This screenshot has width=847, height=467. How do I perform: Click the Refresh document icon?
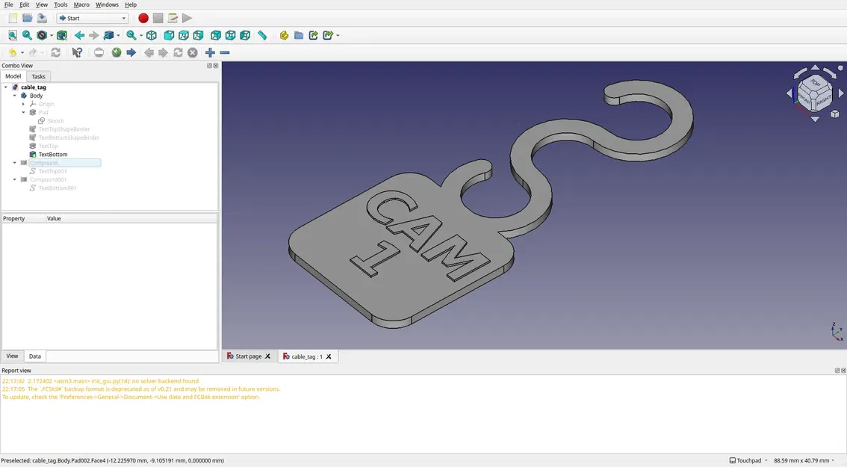pyautogui.click(x=55, y=52)
